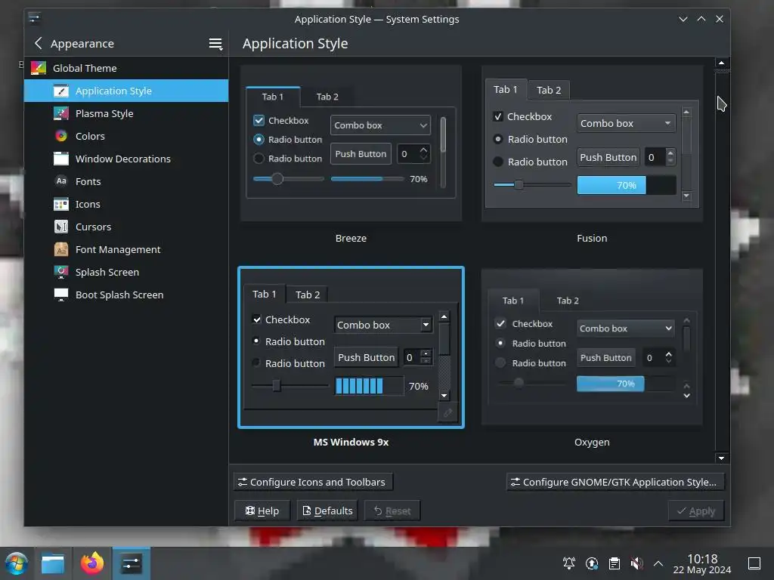This screenshot has height=580, width=774.
Task: Select the Plasma Style icon
Action: 61,113
